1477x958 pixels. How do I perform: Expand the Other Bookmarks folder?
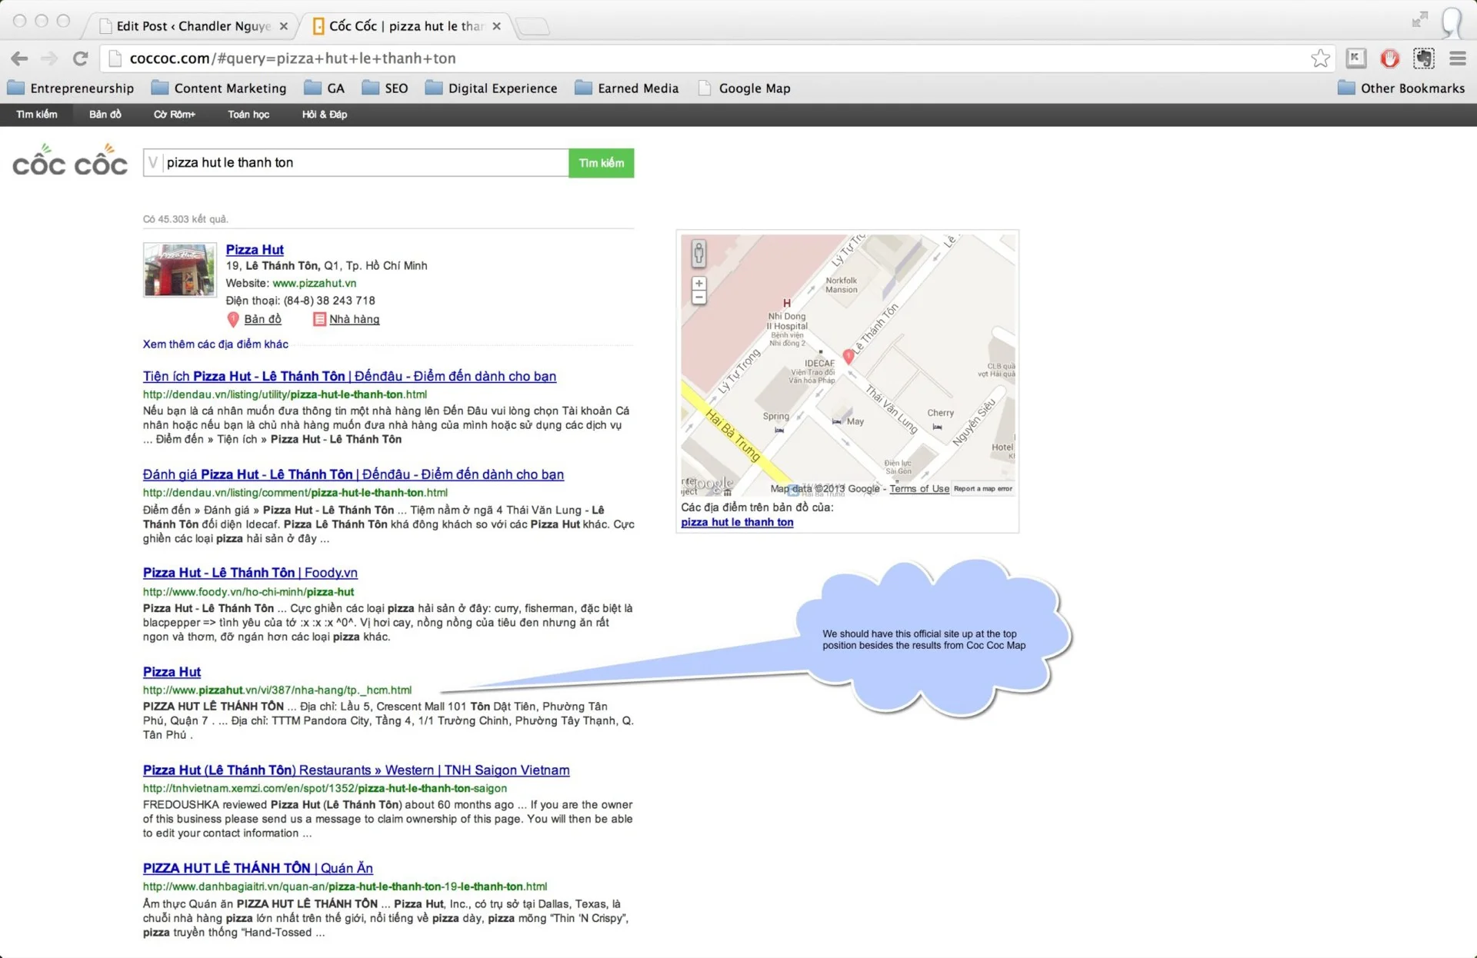1401,88
